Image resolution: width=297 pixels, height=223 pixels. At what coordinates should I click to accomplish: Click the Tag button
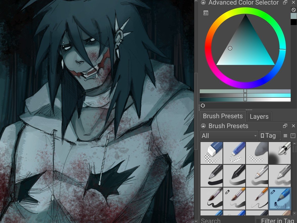pos(270,136)
